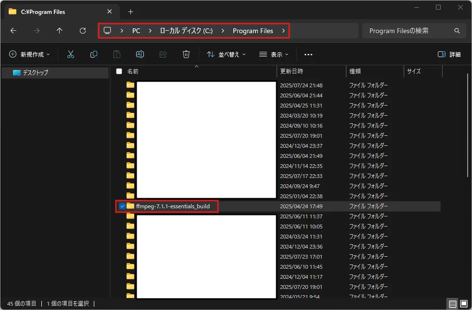Click Program Files breadcrumb segment
Viewport: 472px width, 310px height.
253,31
